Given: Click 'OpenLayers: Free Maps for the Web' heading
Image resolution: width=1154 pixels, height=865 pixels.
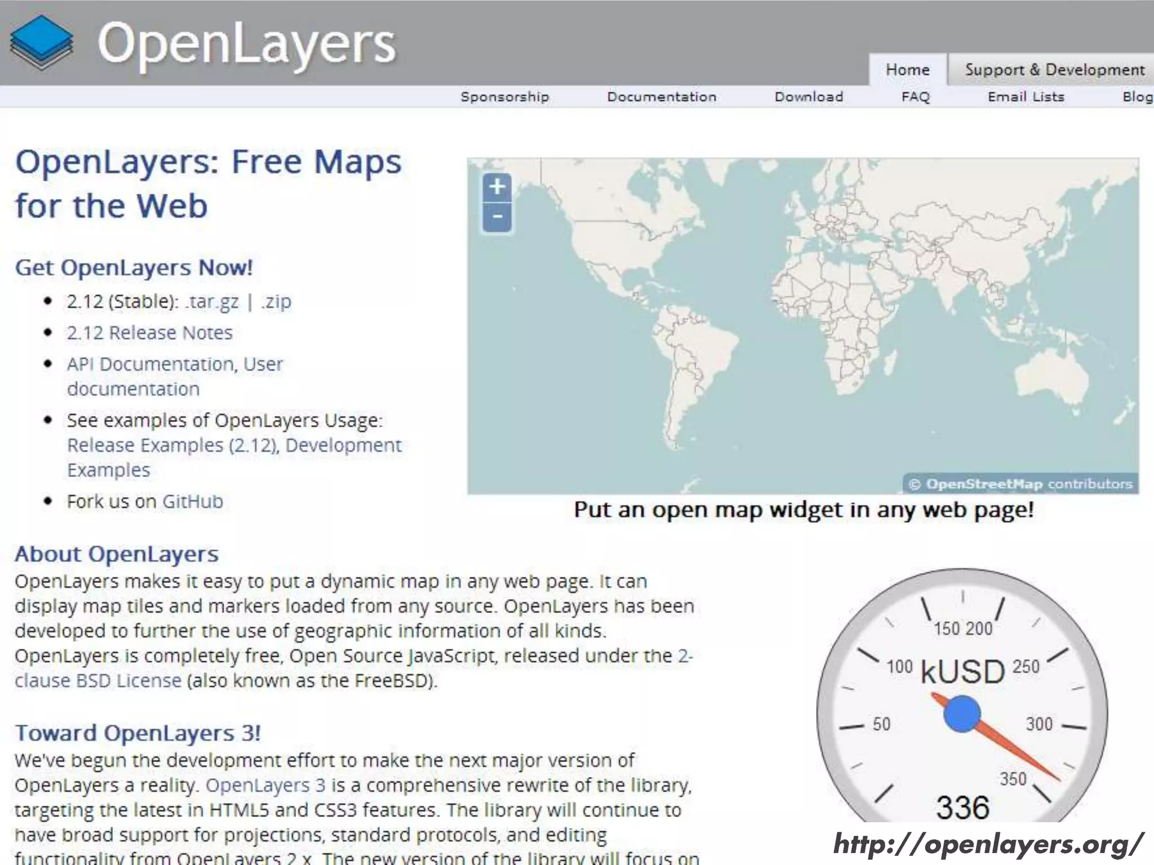Looking at the screenshot, I should click(208, 184).
